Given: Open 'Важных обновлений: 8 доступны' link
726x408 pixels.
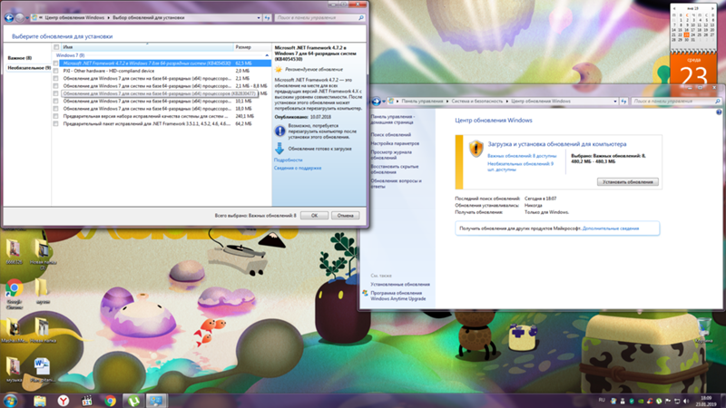Looking at the screenshot, I should pos(522,156).
